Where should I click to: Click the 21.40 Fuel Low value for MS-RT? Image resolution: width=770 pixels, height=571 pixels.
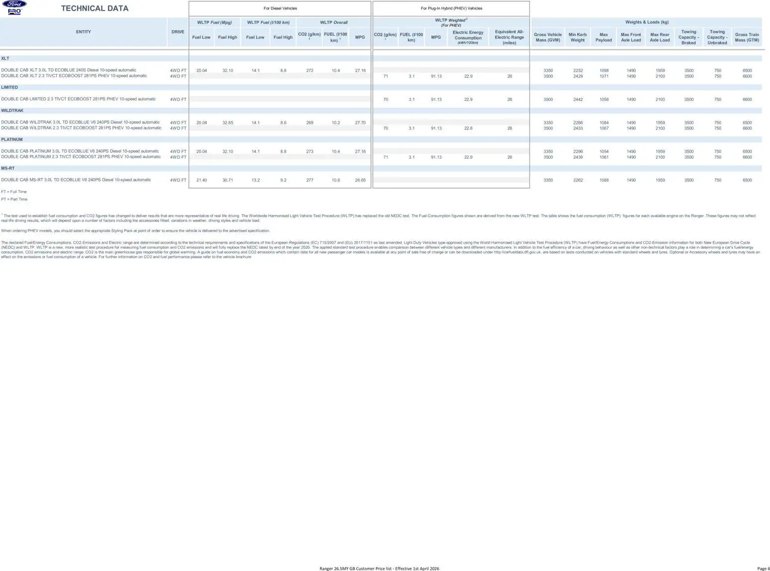point(202,181)
